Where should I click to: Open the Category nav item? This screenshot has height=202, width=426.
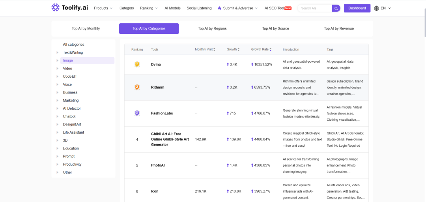(127, 8)
